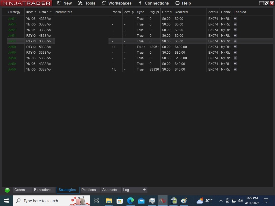Open the clock showing 2:29 PM
The height and width of the screenshot is (206, 275).
(252, 201)
